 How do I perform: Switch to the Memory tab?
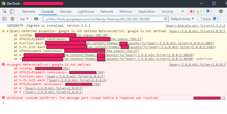point(126,12)
